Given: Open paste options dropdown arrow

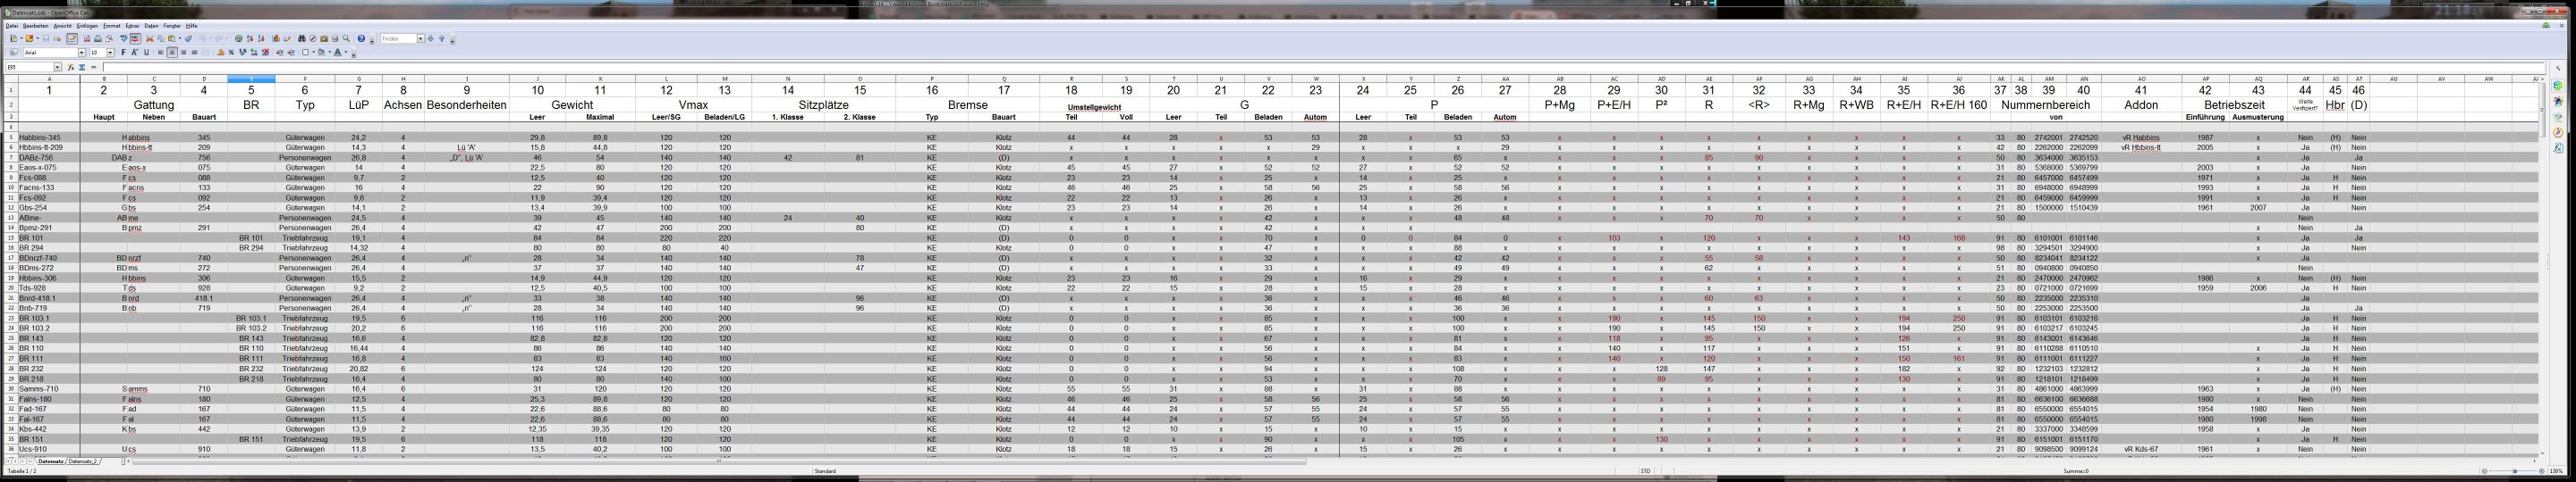Looking at the screenshot, I should pos(180,39).
